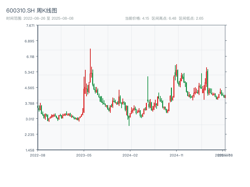The image size is (250, 187).
Task: Click the current price label 当前价格: 4.15
Action: click(137, 18)
